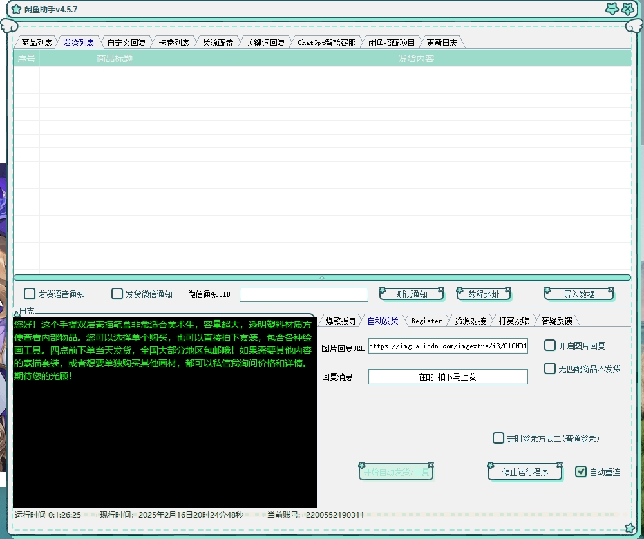
Task: Open the 闲鱼搭配项目 tab
Action: 392,43
